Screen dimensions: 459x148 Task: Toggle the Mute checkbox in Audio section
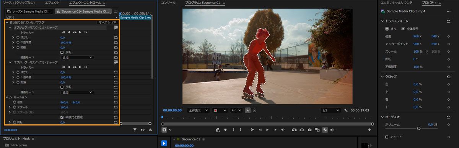tap(387, 137)
